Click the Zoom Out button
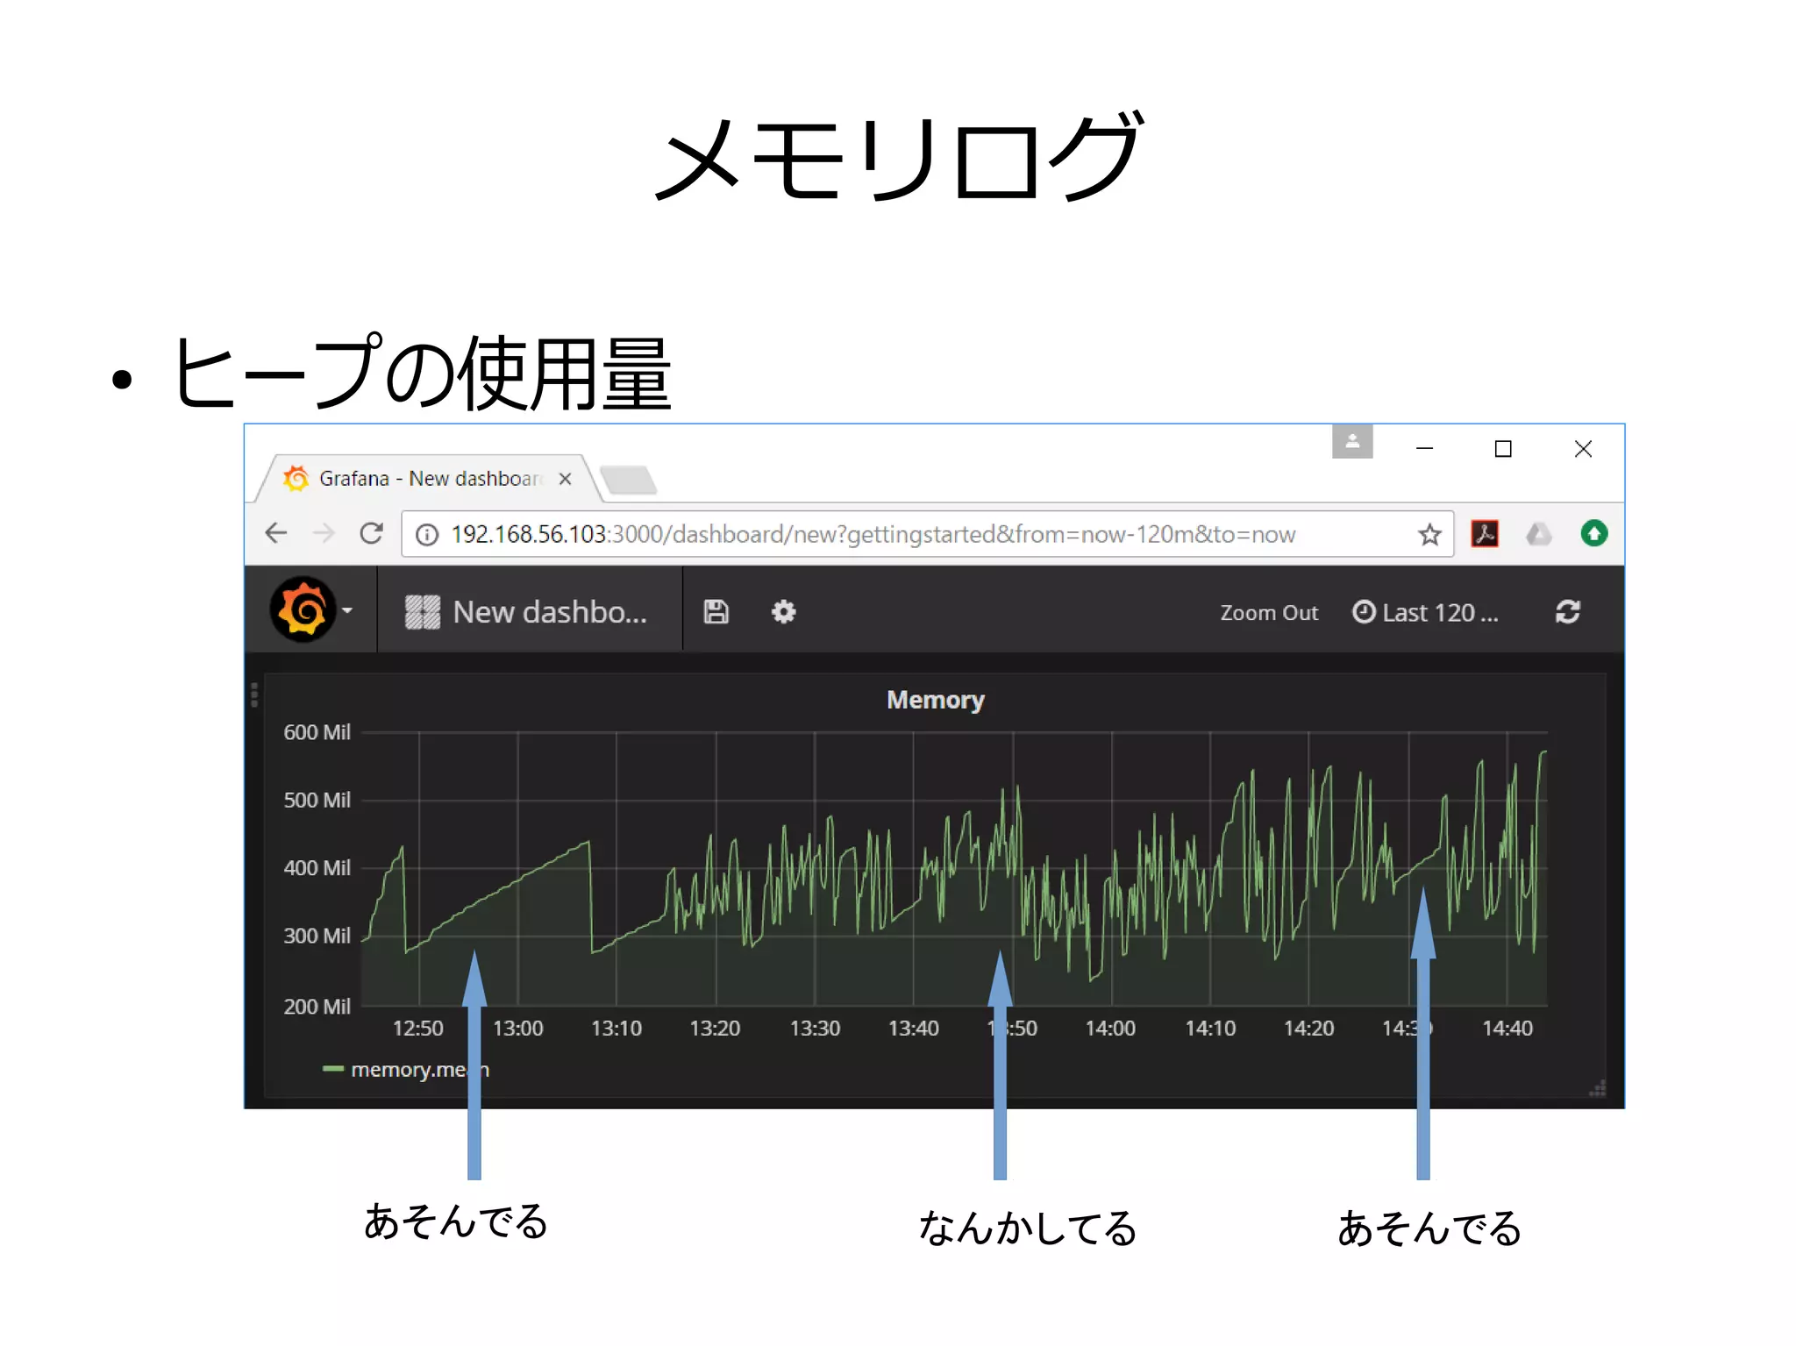Image resolution: width=1796 pixels, height=1346 pixels. tap(1268, 613)
